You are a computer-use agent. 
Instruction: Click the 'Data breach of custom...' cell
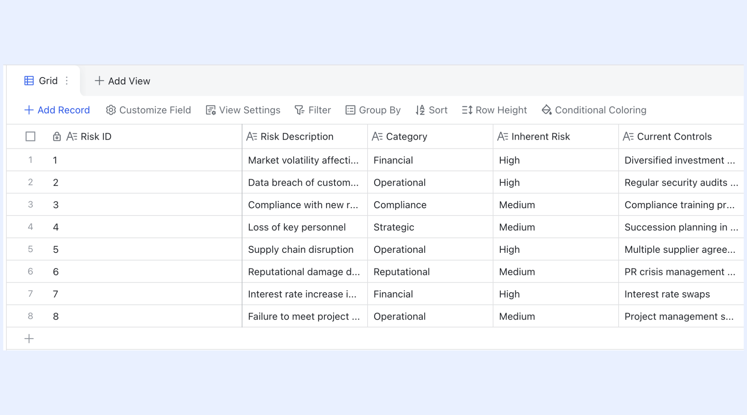305,182
